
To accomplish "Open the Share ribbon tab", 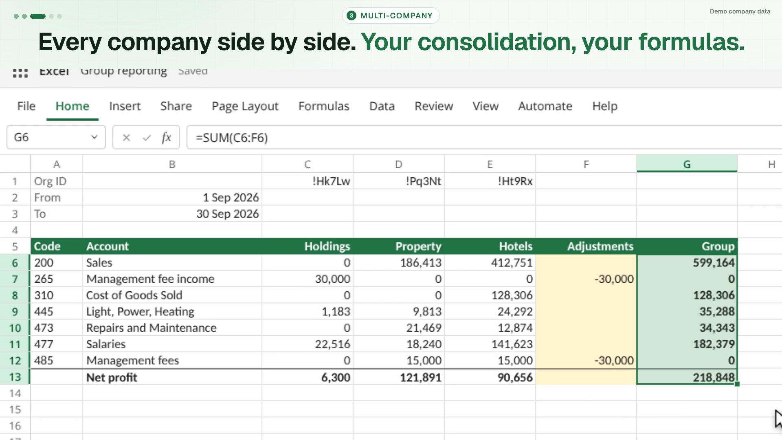I will pos(176,106).
